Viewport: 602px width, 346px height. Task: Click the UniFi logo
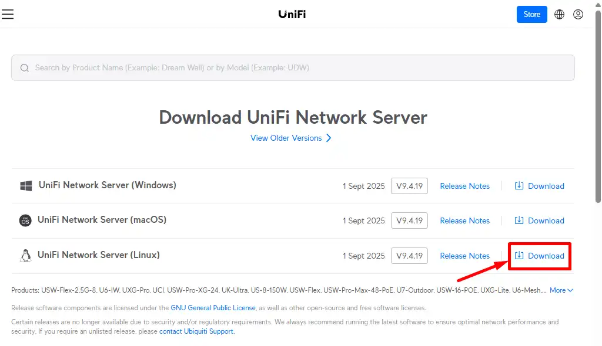click(x=292, y=14)
